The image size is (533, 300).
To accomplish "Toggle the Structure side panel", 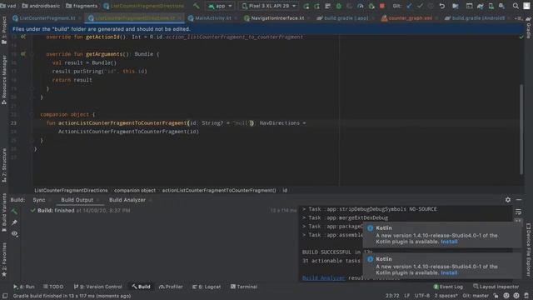I will coord(4,165).
